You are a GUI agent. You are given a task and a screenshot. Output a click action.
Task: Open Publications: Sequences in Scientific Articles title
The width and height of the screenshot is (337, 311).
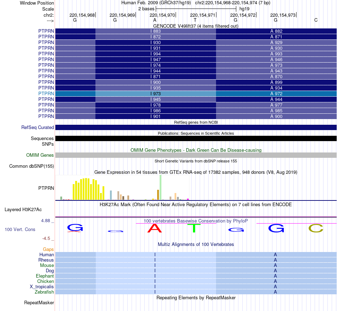pyautogui.click(x=196, y=133)
